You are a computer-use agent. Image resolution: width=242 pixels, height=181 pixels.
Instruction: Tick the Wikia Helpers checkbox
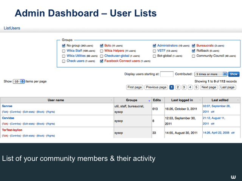(101, 51)
